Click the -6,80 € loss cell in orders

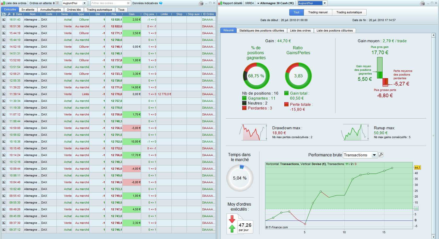pos(132,182)
